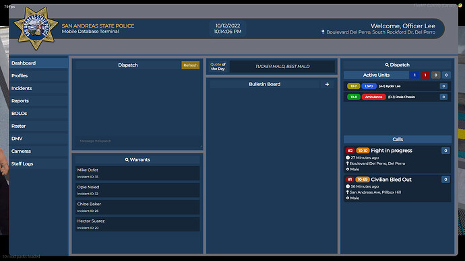Refresh the Dispatch chat panel
The height and width of the screenshot is (261, 465).
pyautogui.click(x=191, y=65)
